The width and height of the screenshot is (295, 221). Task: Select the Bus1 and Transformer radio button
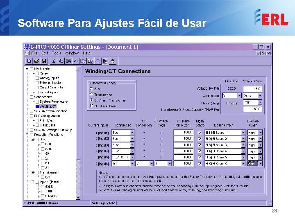click(x=91, y=100)
